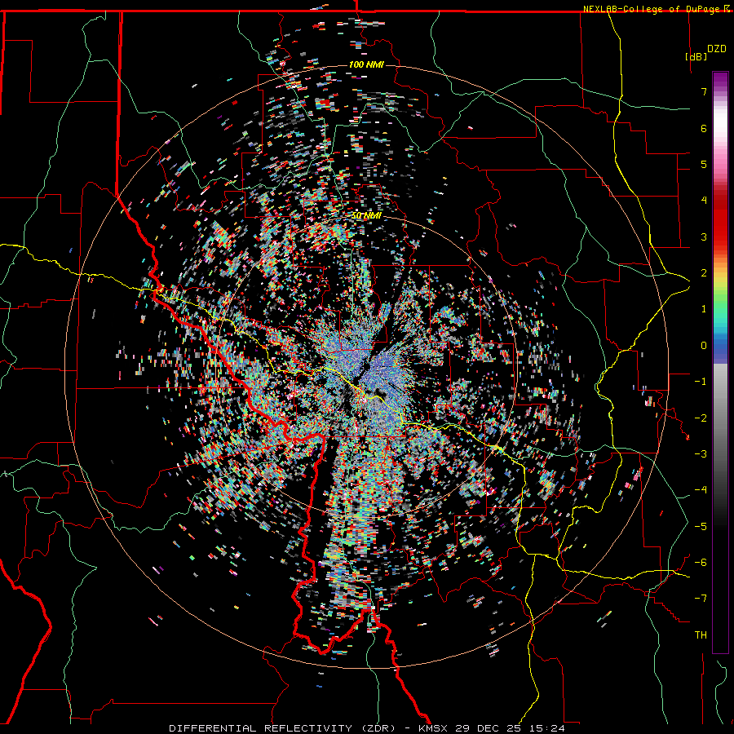
Task: Click the 1 value on the scale
Action: (704, 309)
